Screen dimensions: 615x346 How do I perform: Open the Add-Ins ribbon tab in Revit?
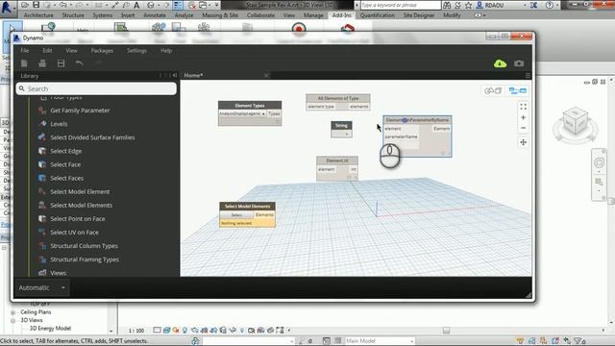[342, 15]
